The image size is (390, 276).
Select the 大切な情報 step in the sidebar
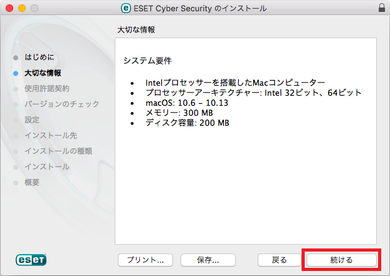(43, 73)
